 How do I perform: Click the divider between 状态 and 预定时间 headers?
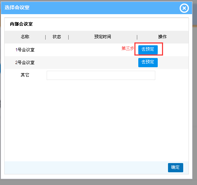click(69, 37)
